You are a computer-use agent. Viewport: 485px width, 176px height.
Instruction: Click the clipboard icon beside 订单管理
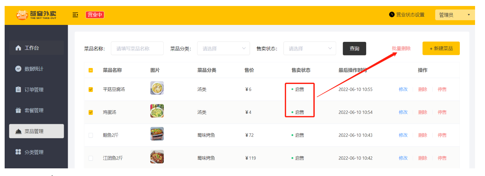click(x=18, y=90)
